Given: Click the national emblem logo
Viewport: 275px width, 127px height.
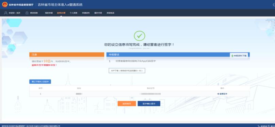Looking at the screenshot, I should point(5,4).
